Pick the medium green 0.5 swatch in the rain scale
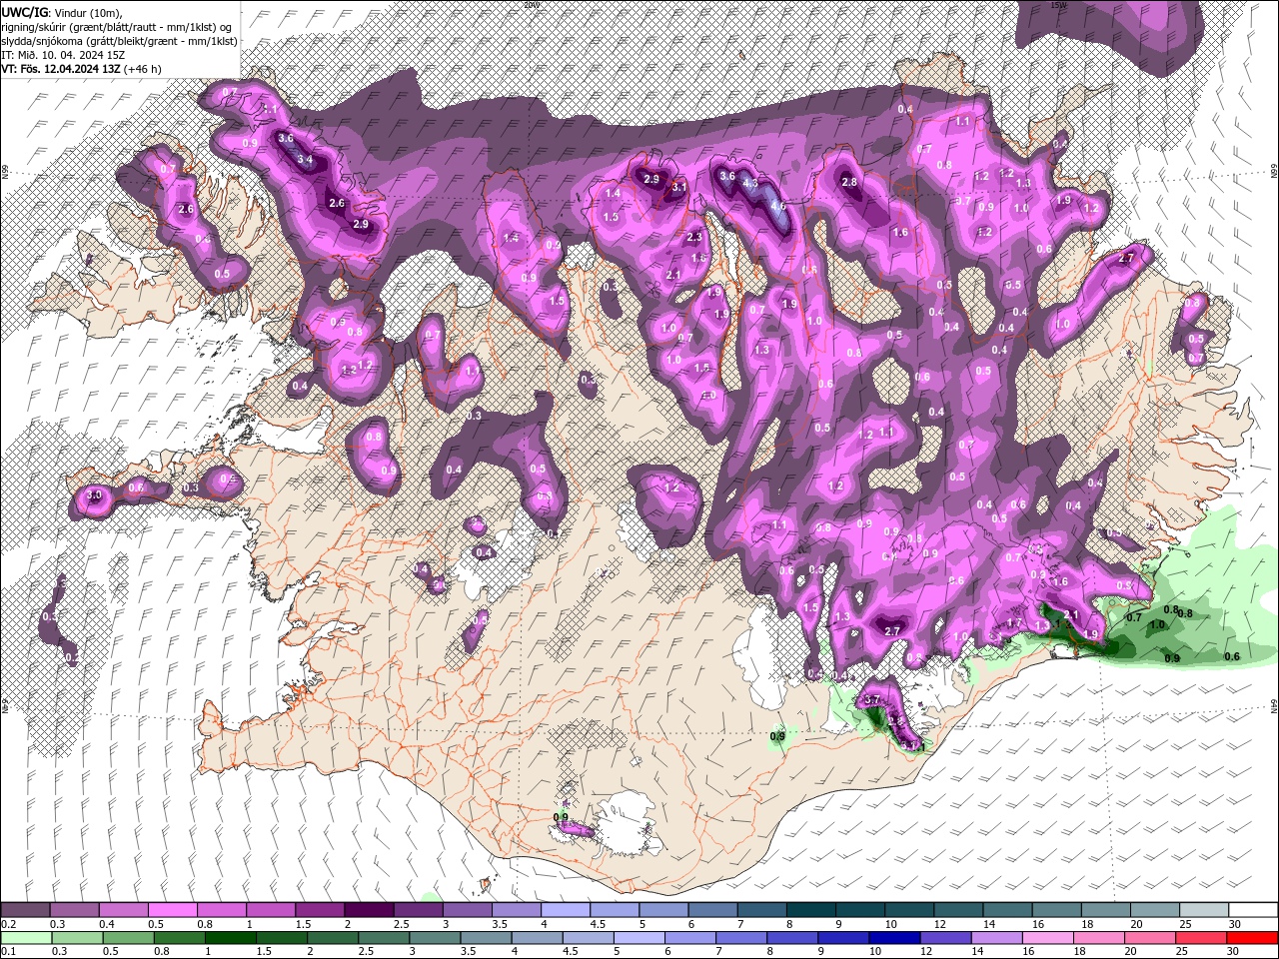The image size is (1279, 959). pyautogui.click(x=128, y=938)
